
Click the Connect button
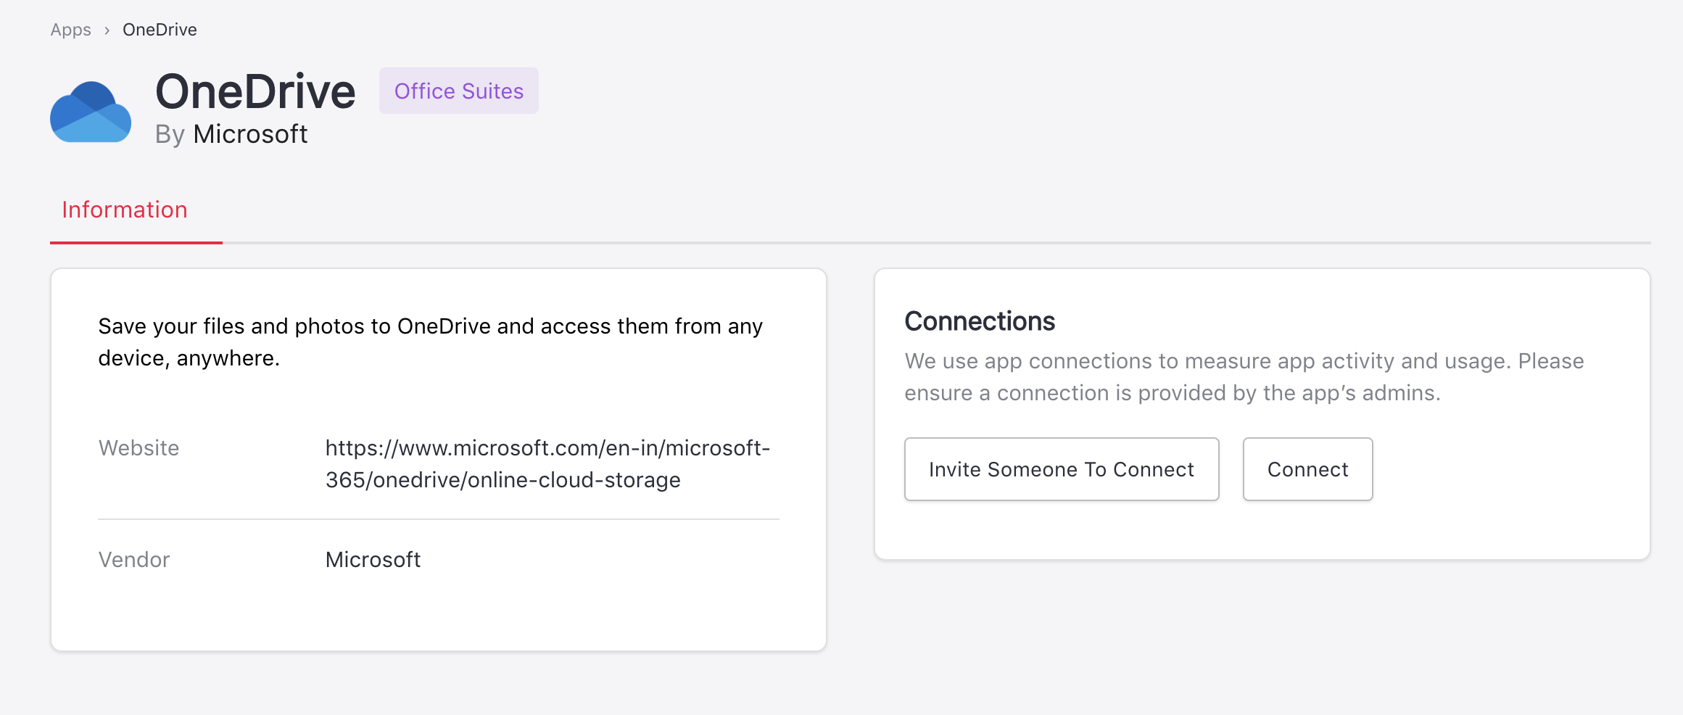pyautogui.click(x=1308, y=469)
